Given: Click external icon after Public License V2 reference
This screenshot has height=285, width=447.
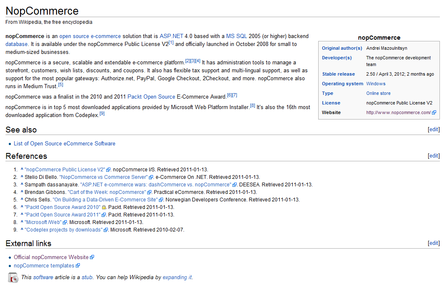Looking at the screenshot, I should coord(108,170).
